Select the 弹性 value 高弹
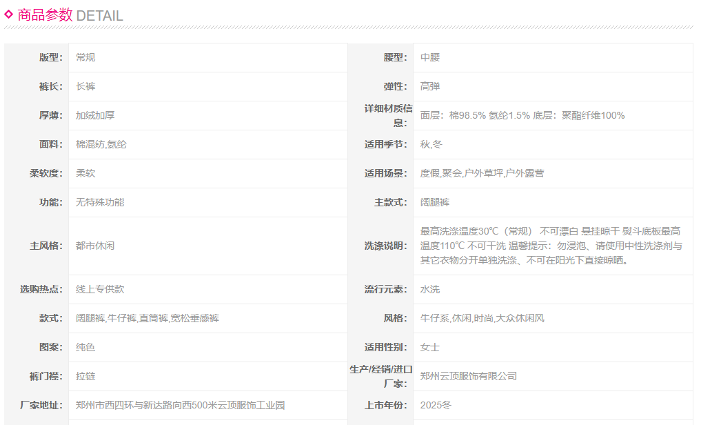The width and height of the screenshot is (701, 425). [430, 86]
